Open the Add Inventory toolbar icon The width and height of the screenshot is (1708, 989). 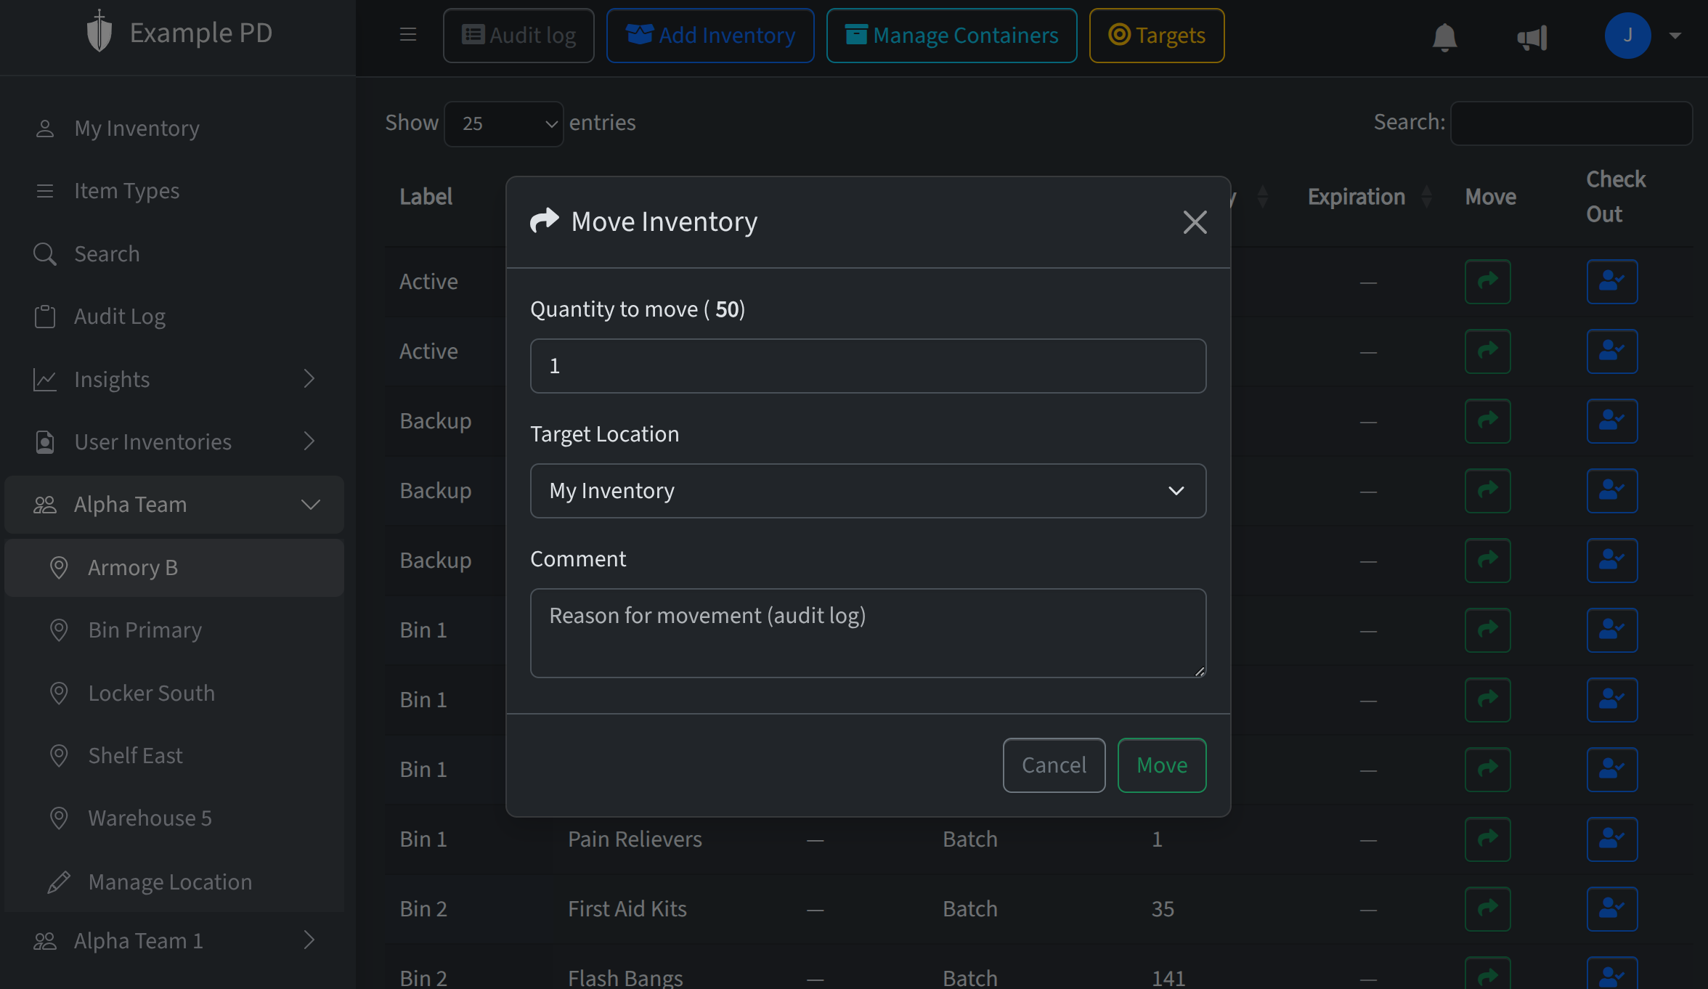click(640, 34)
